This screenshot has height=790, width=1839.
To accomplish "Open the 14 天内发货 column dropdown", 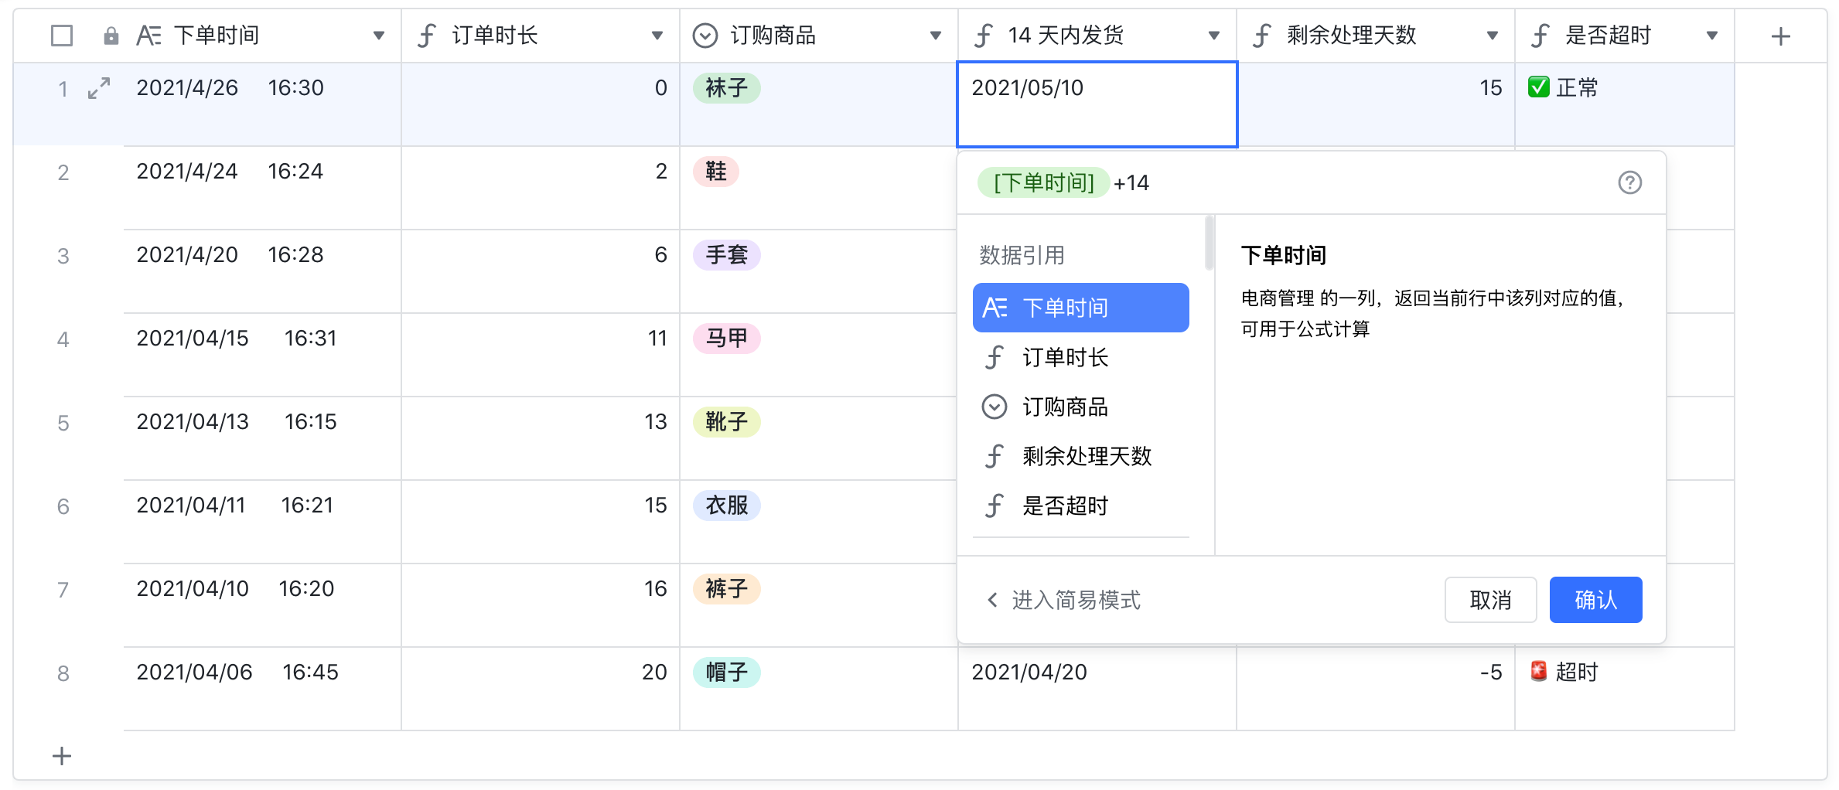I will (x=1215, y=35).
